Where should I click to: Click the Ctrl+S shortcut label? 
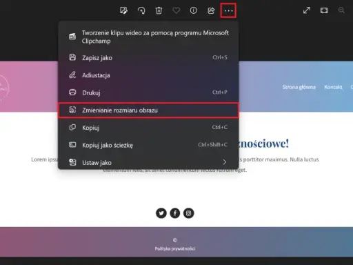pyautogui.click(x=220, y=57)
